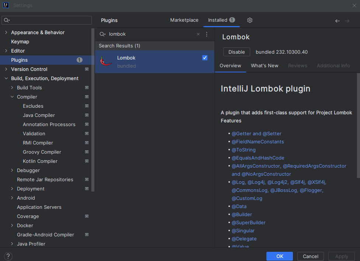
Task: Focus the settings search field
Action: point(46,20)
